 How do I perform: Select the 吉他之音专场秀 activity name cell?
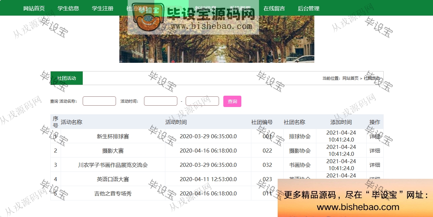(113, 193)
